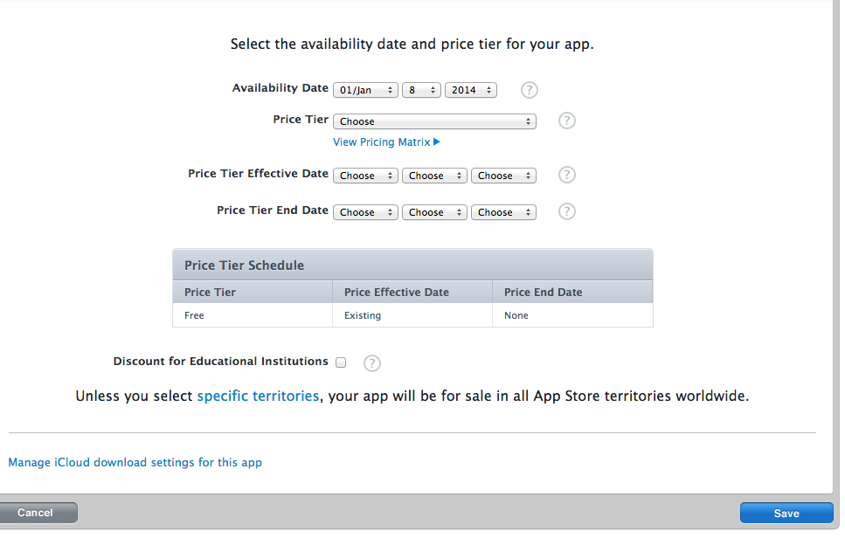Open the specific territories link

258,397
